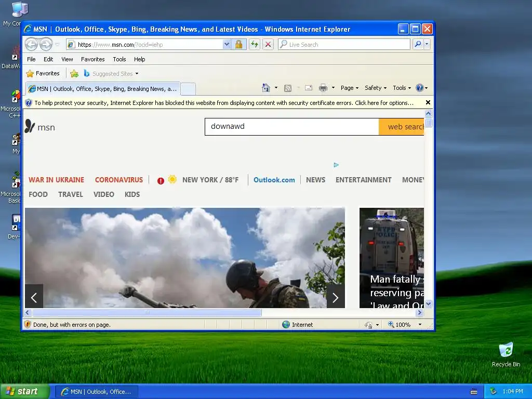Click the browser Forward arrow button
532x399 pixels.
tap(46, 44)
